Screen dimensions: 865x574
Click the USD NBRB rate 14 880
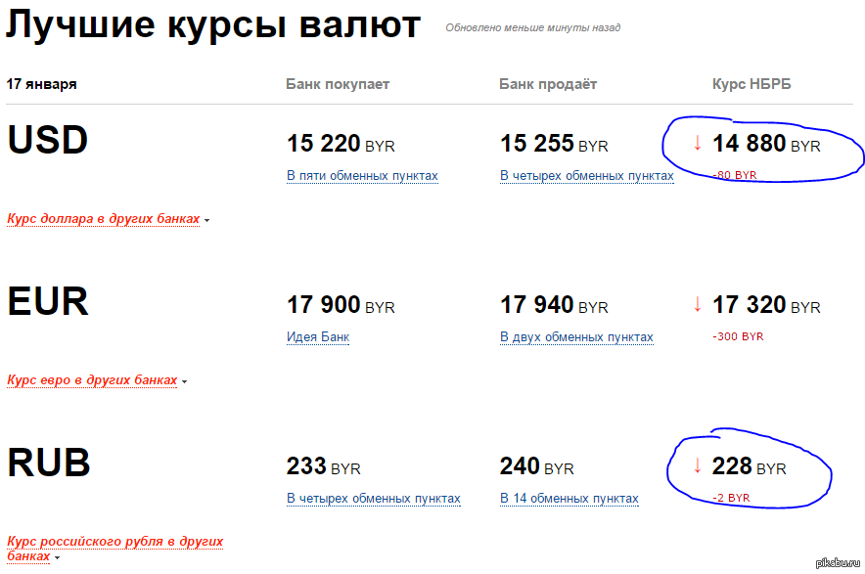(750, 144)
